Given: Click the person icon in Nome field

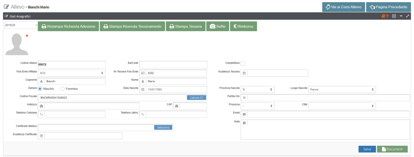Looking at the screenshot, I should (x=143, y=81).
